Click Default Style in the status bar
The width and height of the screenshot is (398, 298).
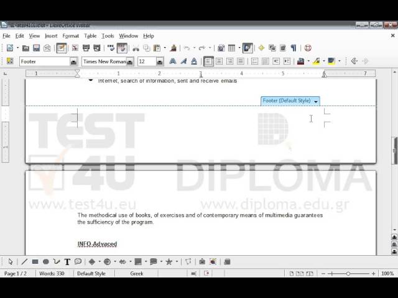click(x=91, y=274)
